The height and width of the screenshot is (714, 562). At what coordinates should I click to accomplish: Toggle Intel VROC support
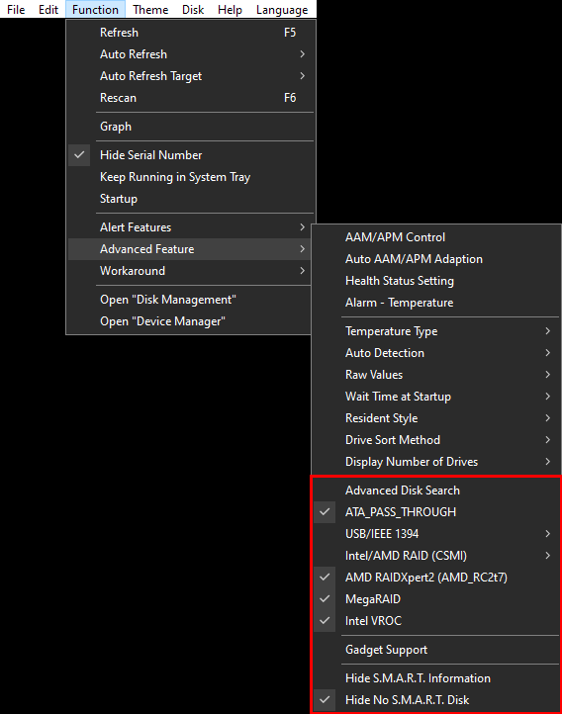click(436, 621)
